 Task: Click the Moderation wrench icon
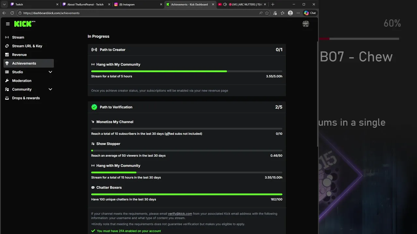click(7, 81)
